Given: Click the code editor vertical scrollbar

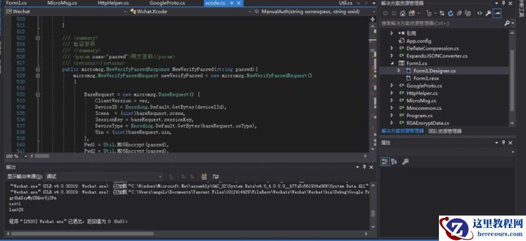Looking at the screenshot, I should tap(373, 87).
